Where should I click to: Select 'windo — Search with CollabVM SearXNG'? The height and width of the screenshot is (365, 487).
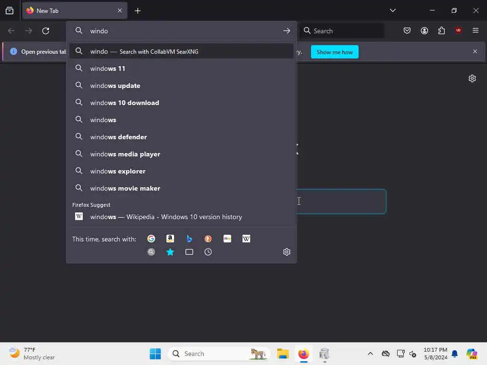pos(181,51)
